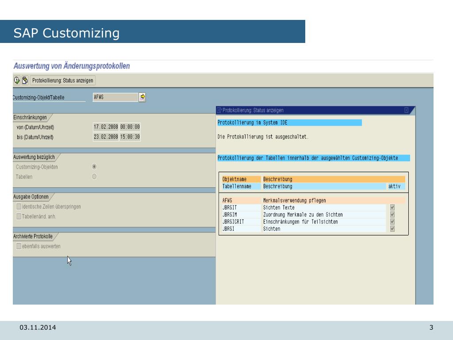Click the 'bis' date field 23.02.2008

coord(106,137)
